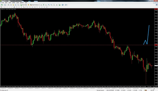Click the Templates icon
Screen dimensions: 158x91
[66, 5]
